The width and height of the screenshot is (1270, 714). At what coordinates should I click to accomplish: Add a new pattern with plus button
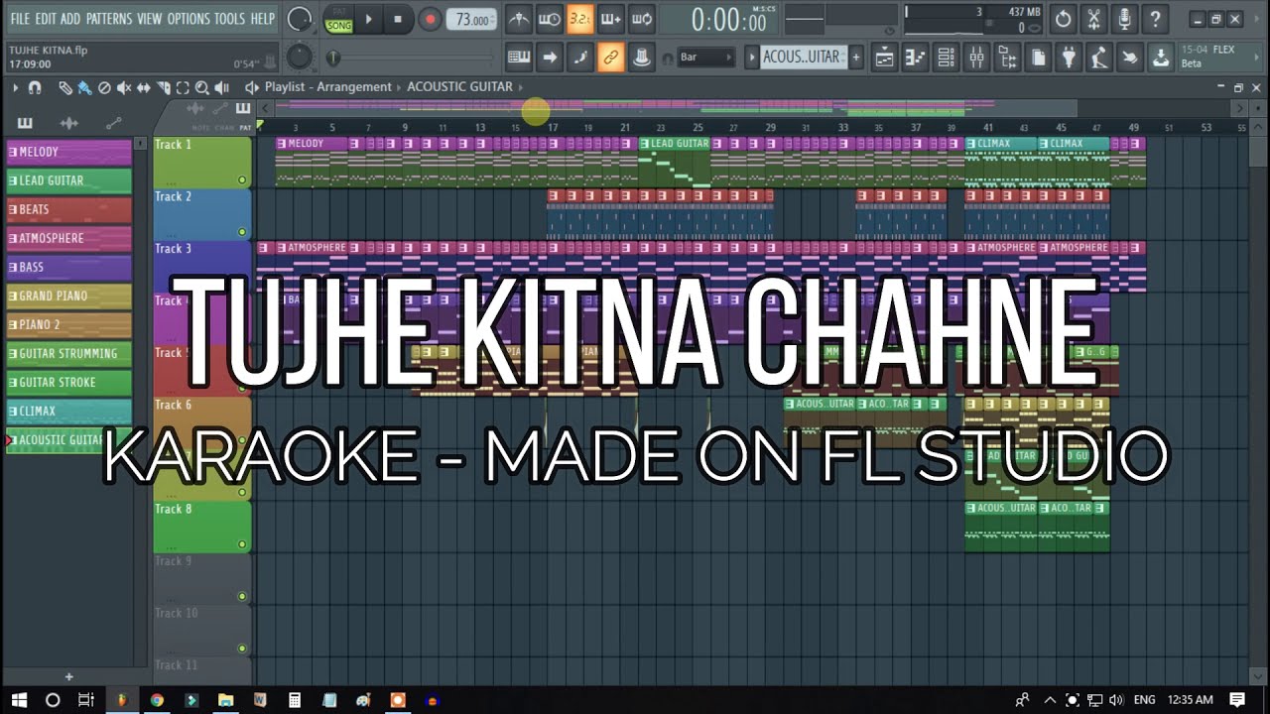856,58
